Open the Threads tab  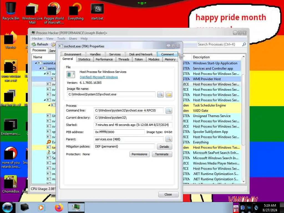(124, 59)
